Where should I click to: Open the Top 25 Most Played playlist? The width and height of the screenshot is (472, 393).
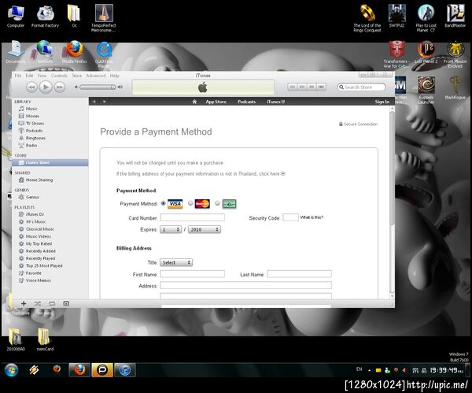pyautogui.click(x=44, y=265)
